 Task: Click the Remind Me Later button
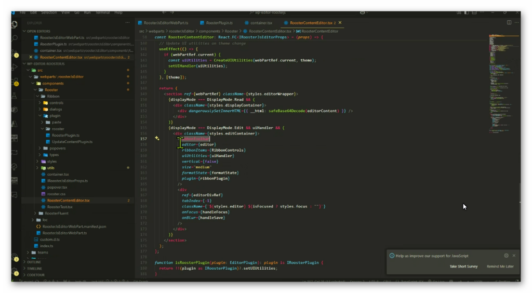point(500,267)
